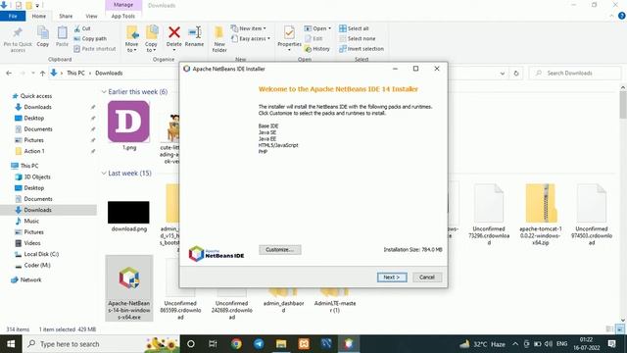627x353 pixels.
Task: Switch to the Share ribbon tab
Action: [x=66, y=16]
